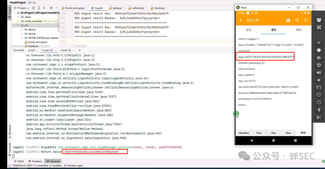Select the Local (3) terminal tab
Screen dimensions: 325x169
click(x=66, y=50)
